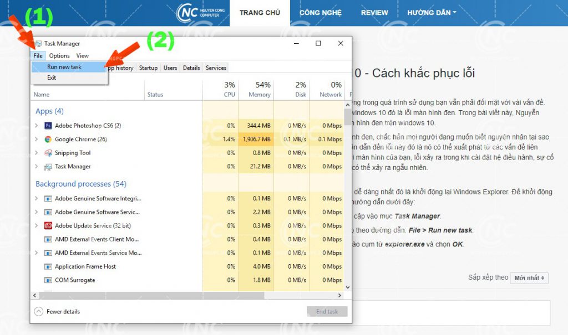568x335 pixels.
Task: Expand Adobe Genuine Software Integrity row
Action: 36,198
